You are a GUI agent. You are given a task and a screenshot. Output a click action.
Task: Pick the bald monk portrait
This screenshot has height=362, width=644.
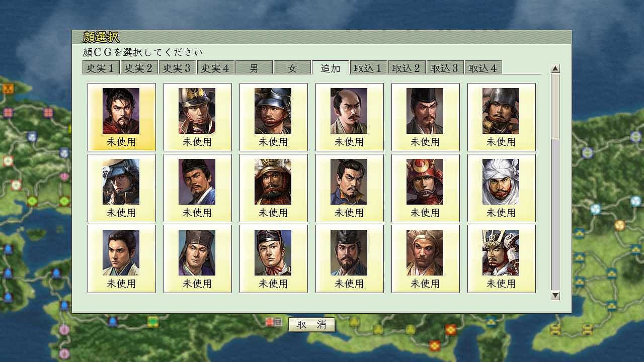click(425, 259)
